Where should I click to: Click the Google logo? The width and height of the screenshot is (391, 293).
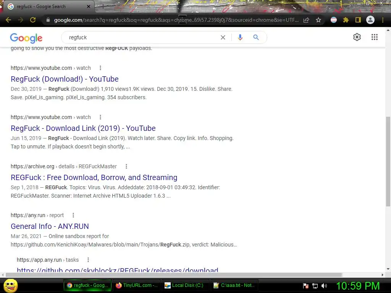click(26, 38)
